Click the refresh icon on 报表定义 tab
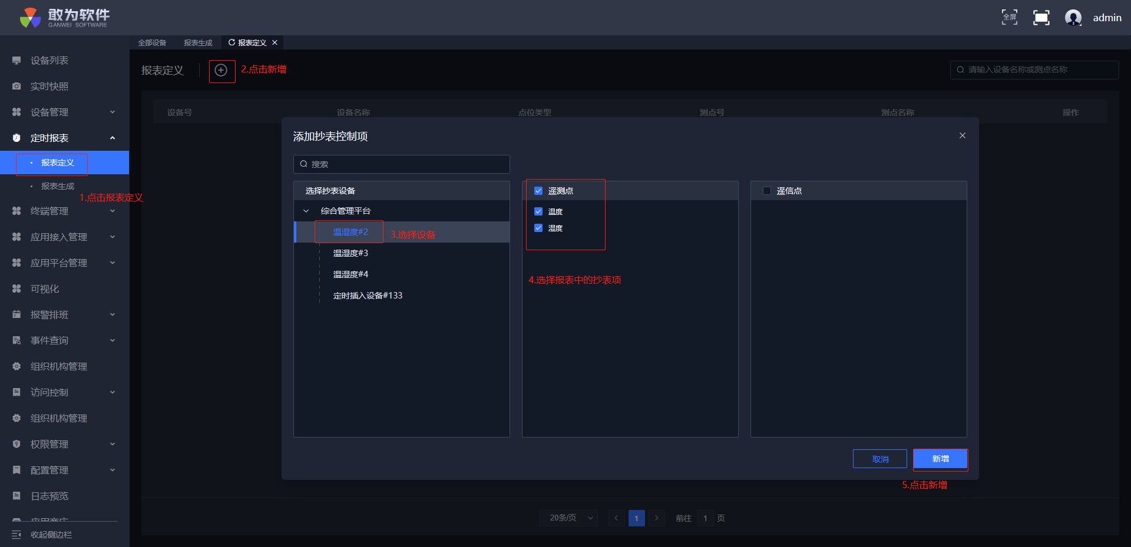The height and width of the screenshot is (547, 1131). click(232, 42)
